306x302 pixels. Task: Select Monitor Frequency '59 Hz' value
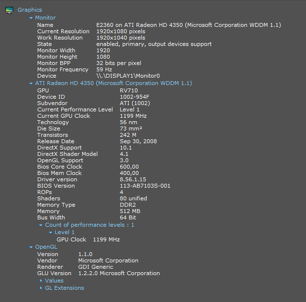[x=104, y=69]
